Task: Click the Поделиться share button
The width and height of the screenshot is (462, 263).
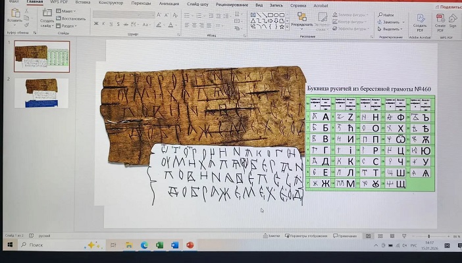Action: (x=449, y=6)
